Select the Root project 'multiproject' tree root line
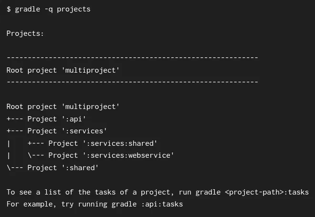 tap(63, 107)
